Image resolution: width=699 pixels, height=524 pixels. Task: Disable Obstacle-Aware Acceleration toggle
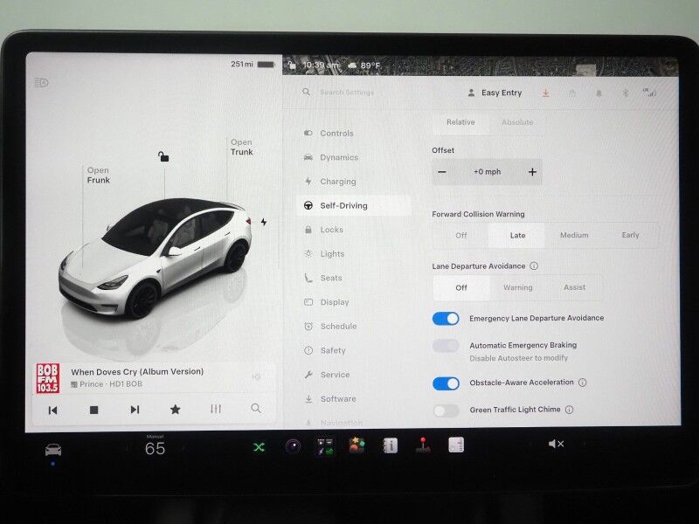click(x=446, y=383)
